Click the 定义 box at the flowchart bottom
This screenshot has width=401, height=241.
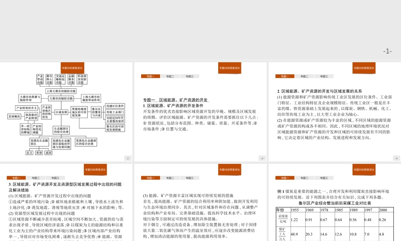(x=28, y=153)
